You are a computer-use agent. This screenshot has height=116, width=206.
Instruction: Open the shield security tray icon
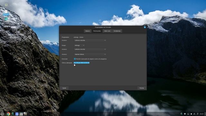pyautogui.click(x=185, y=114)
